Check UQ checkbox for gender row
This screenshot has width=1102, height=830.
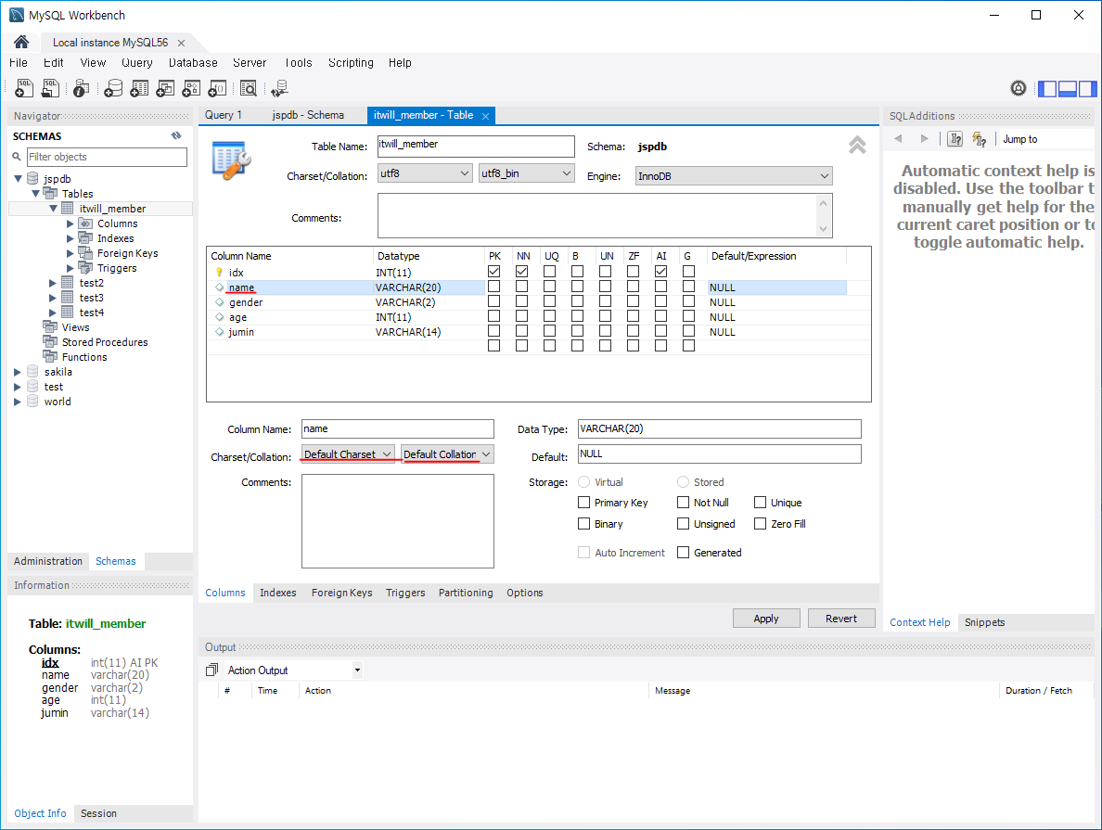tap(549, 301)
